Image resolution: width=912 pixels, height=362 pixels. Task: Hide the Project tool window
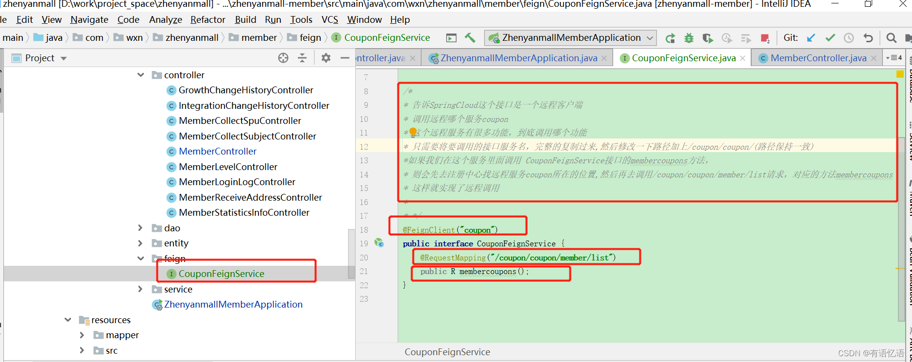345,58
